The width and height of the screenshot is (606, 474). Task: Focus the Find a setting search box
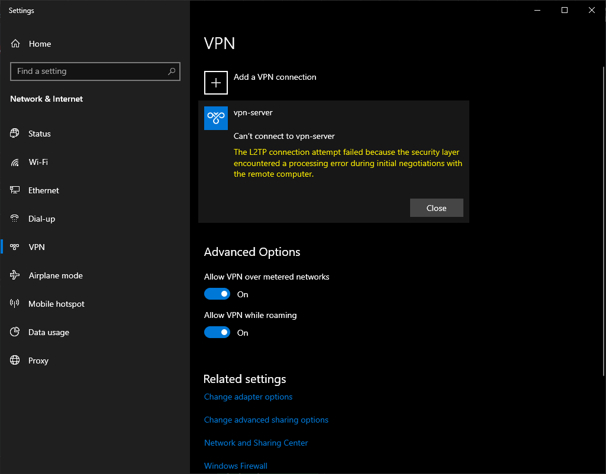[95, 72]
